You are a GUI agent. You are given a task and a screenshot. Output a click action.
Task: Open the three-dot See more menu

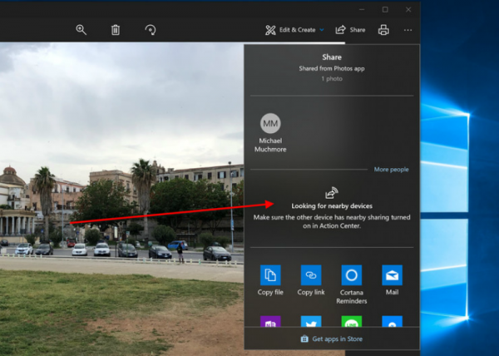408,30
